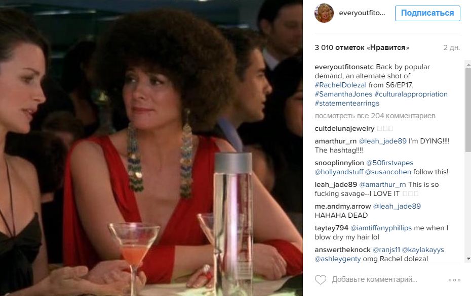Open the snooplinnylion commenter profile
471x296 pixels.
click(x=339, y=163)
